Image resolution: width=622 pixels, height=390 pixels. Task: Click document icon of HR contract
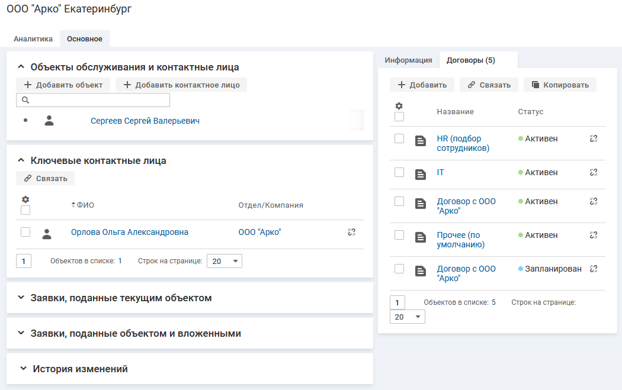[x=421, y=141]
